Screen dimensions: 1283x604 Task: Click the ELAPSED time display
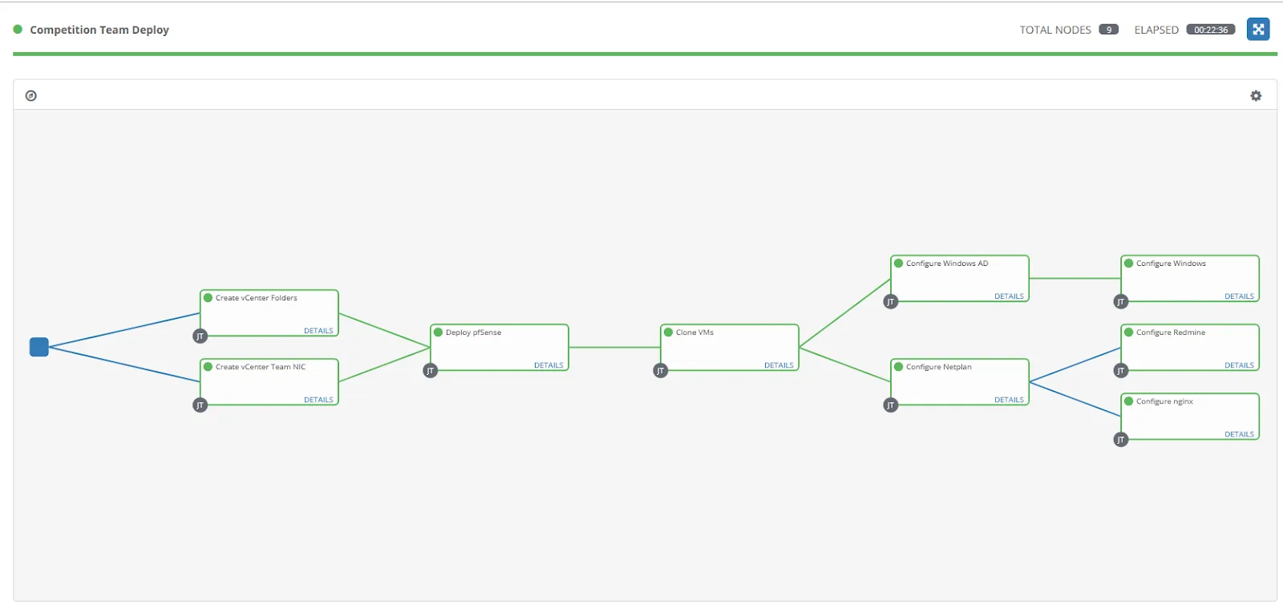point(1212,29)
